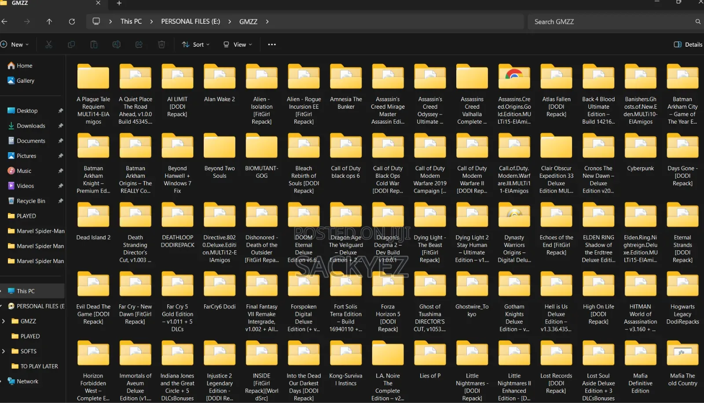The width and height of the screenshot is (704, 403).
Task: Click the Rename icon in toolbar
Action: point(117,44)
